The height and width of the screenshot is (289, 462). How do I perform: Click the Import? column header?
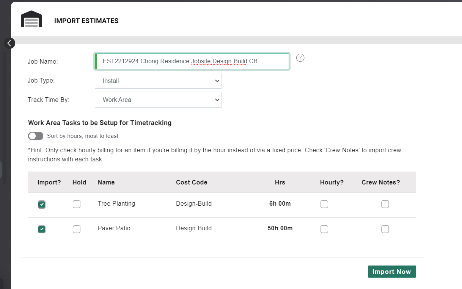[x=49, y=182]
